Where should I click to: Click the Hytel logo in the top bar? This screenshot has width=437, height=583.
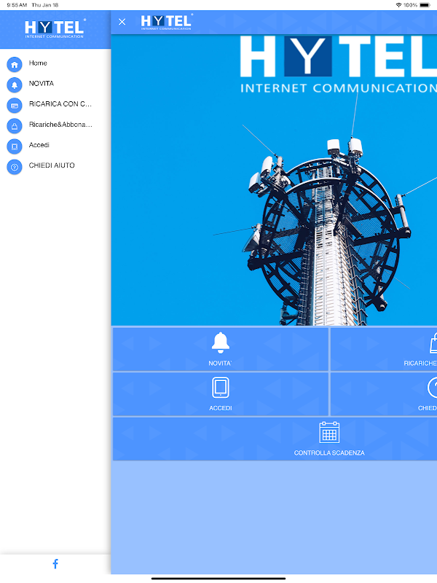tap(167, 22)
